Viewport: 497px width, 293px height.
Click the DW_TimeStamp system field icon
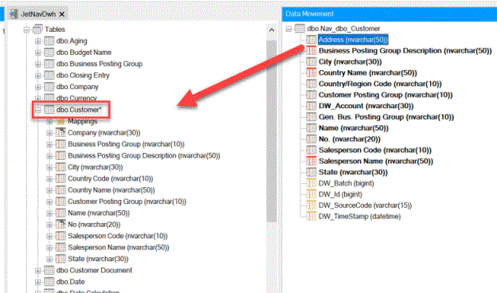click(311, 217)
